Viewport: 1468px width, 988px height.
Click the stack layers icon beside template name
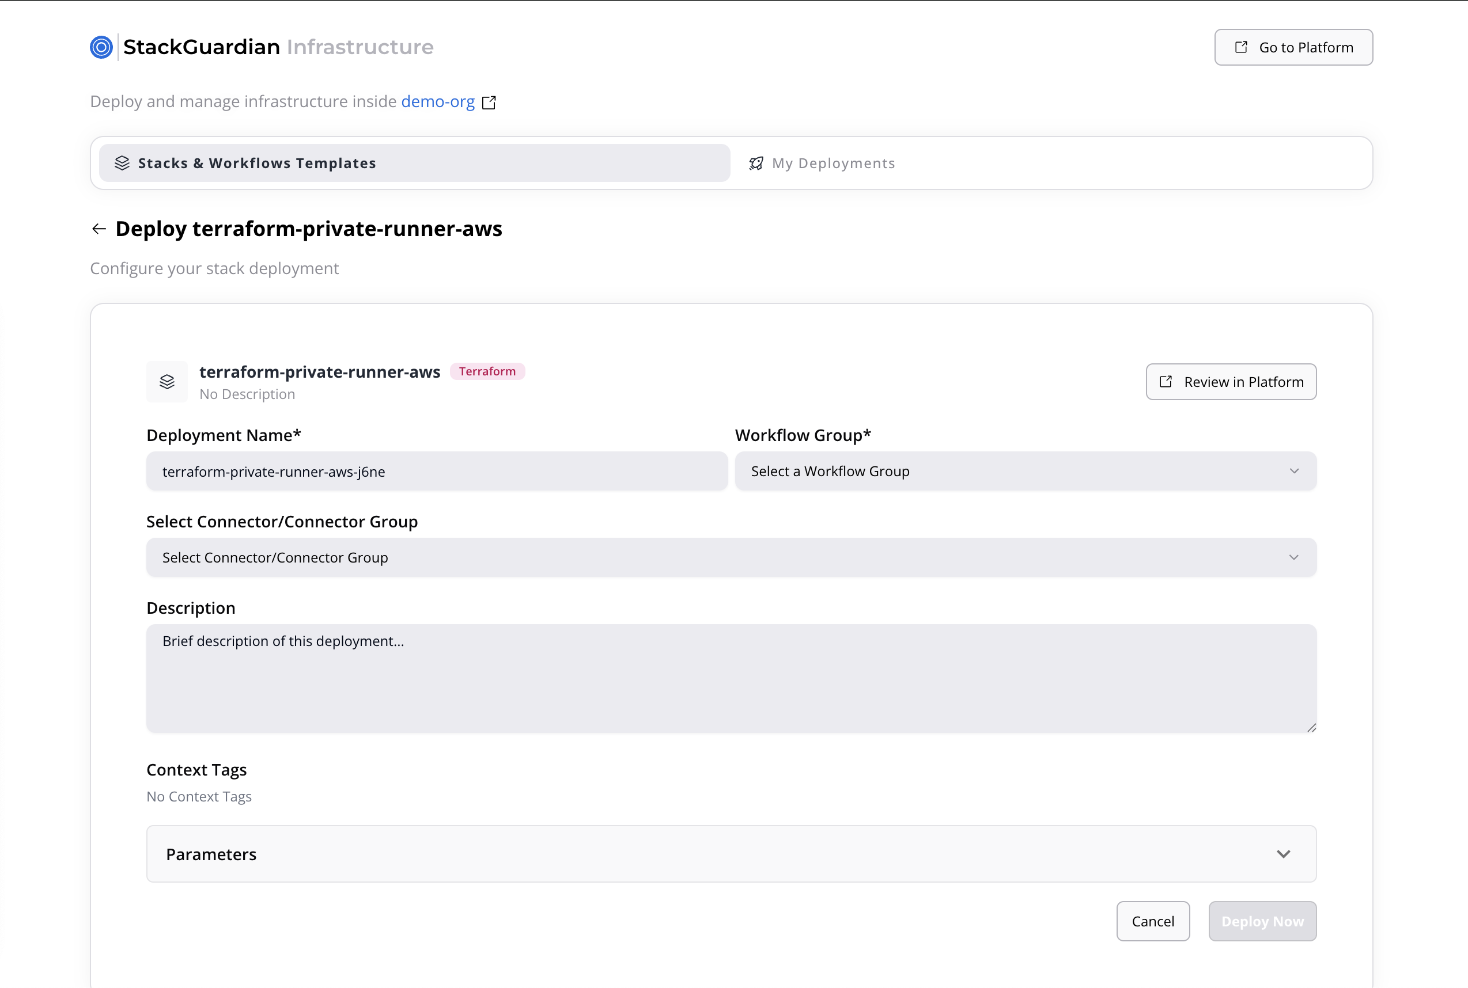click(x=167, y=382)
